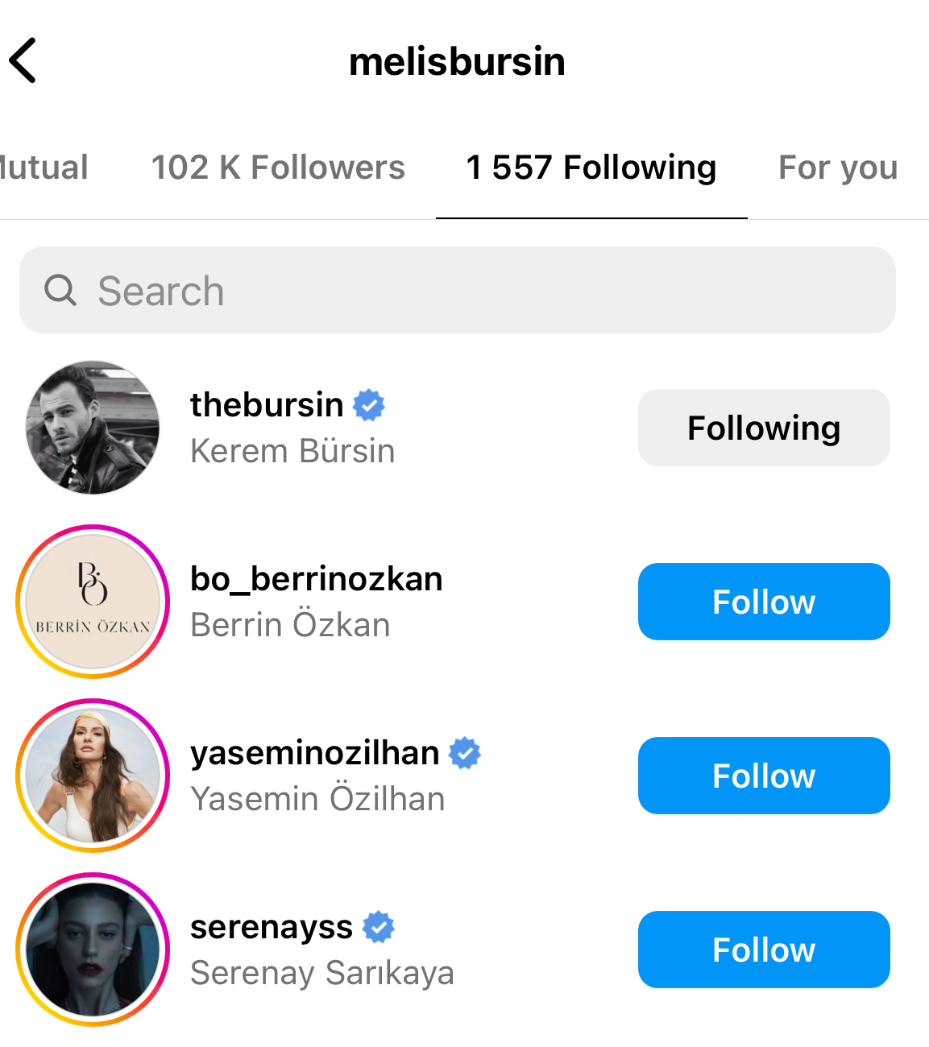Select the 1 557 Following tab
This screenshot has width=929, height=1047.
click(591, 168)
